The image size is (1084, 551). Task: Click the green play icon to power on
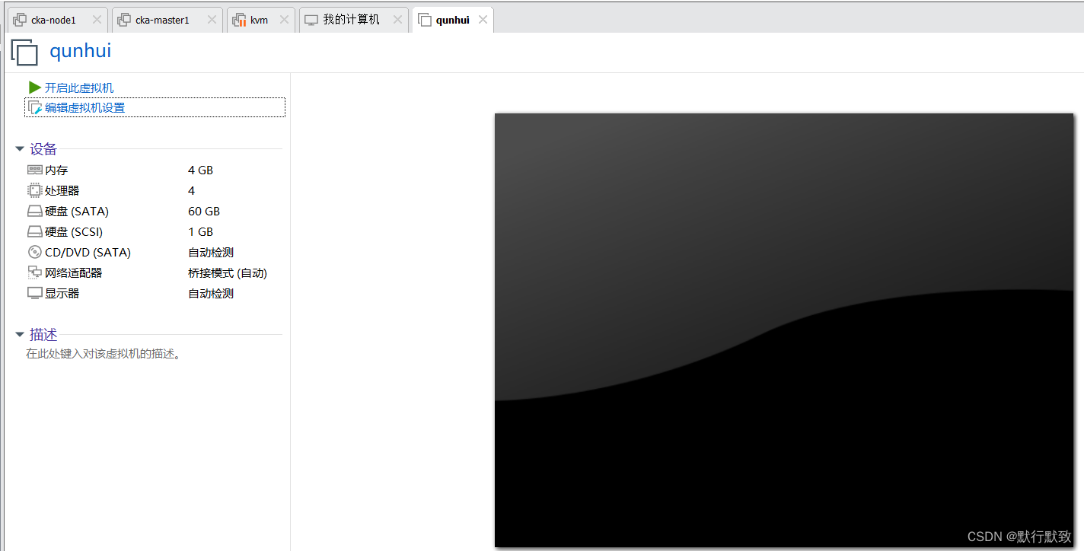click(35, 88)
